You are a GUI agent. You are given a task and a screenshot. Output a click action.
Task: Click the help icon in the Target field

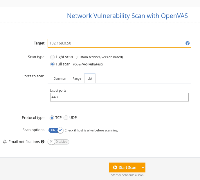tap(188, 43)
